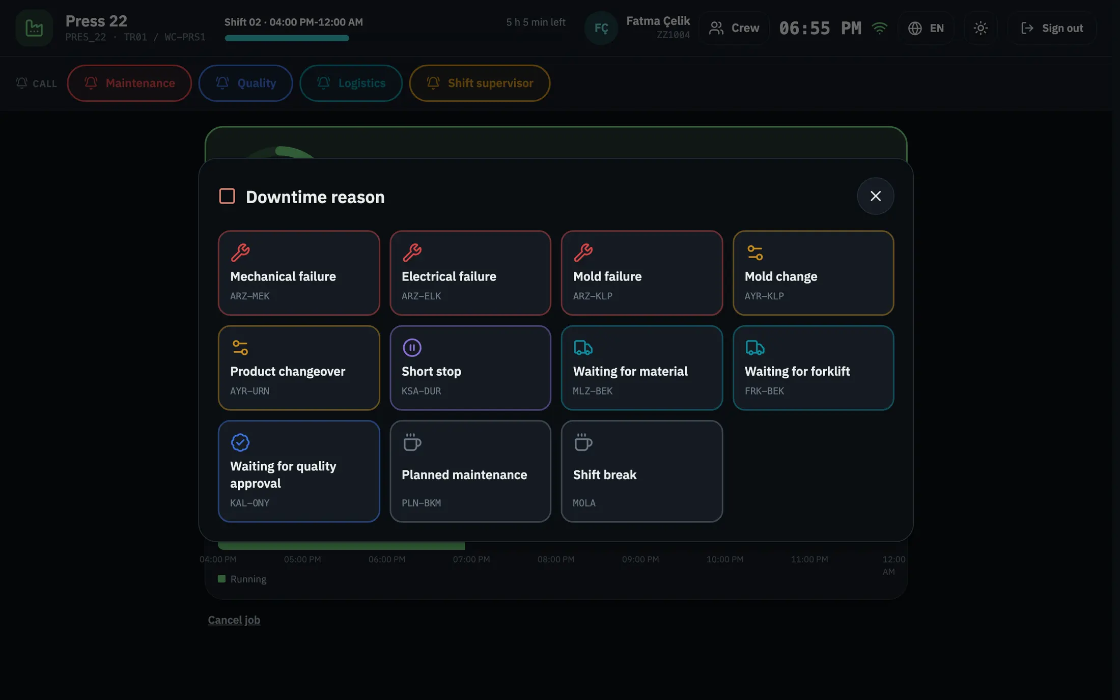The width and height of the screenshot is (1120, 700).
Task: Open the Crew panel
Action: (734, 28)
